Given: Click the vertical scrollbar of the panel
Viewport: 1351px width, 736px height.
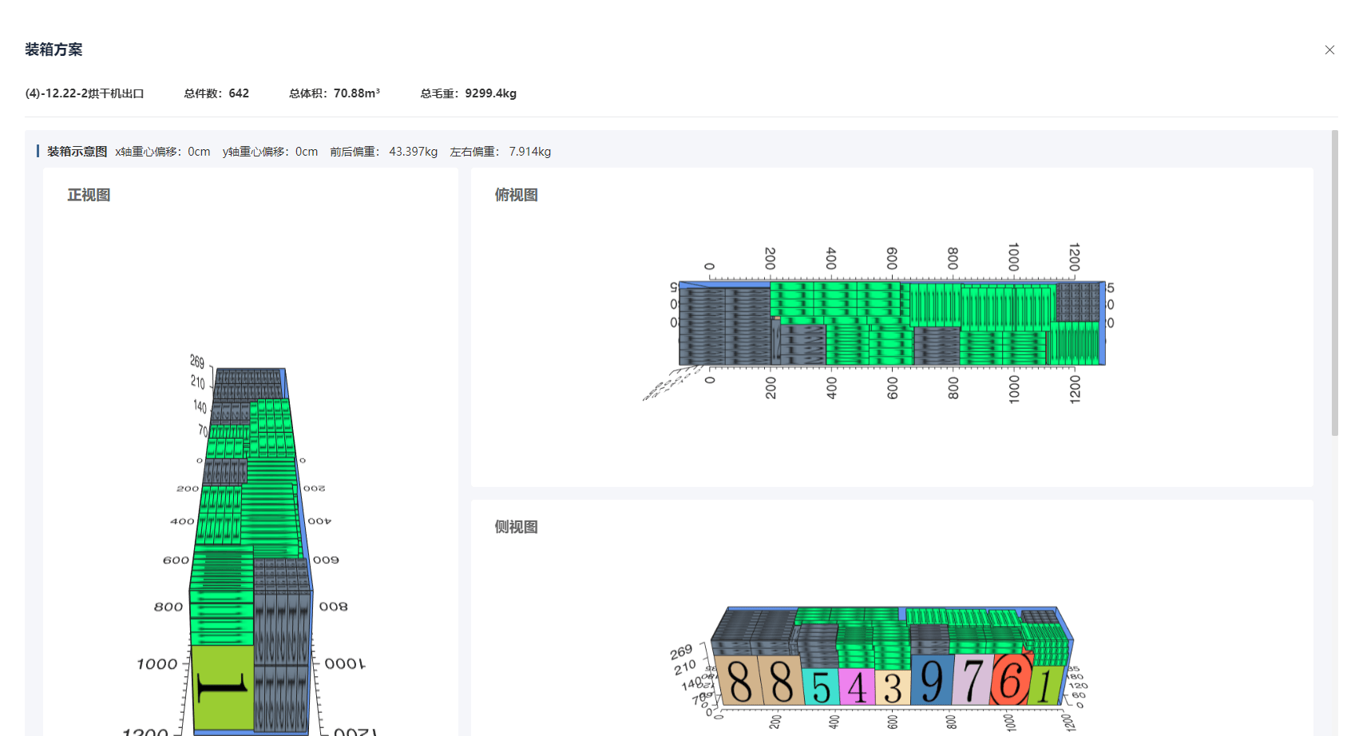Looking at the screenshot, I should 1334,283.
